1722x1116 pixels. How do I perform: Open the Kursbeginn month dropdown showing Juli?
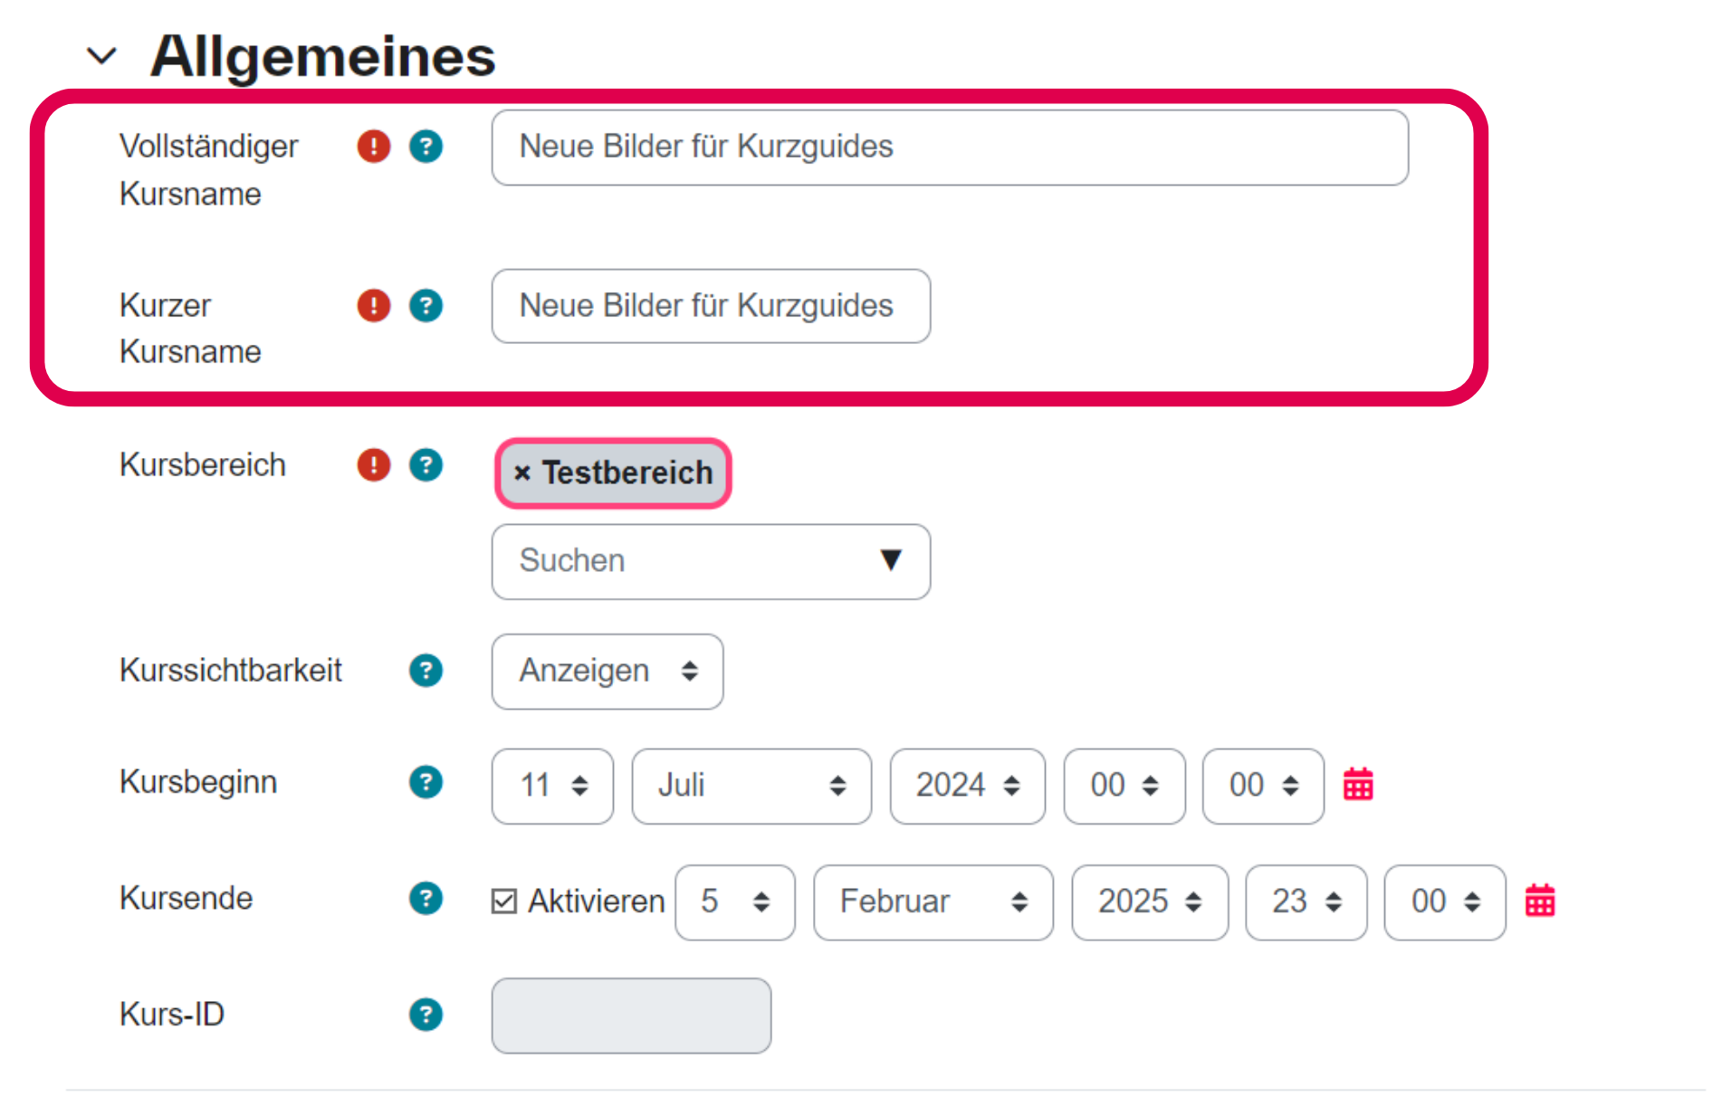click(751, 786)
